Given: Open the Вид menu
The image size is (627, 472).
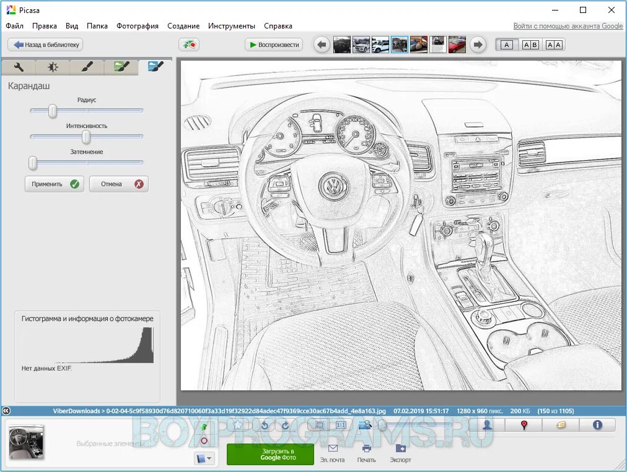Looking at the screenshot, I should coord(72,26).
